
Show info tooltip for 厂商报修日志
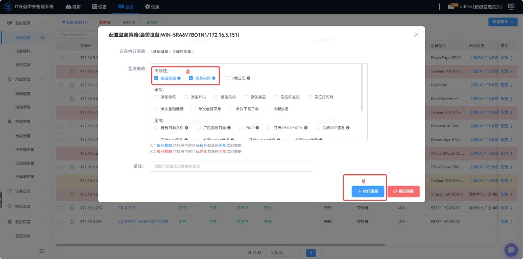(228, 128)
